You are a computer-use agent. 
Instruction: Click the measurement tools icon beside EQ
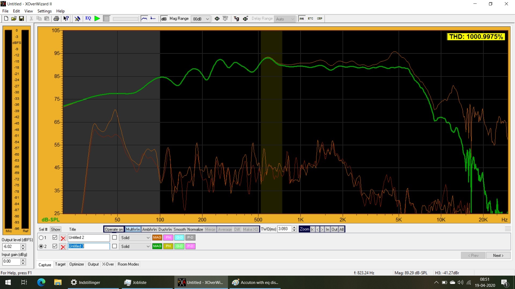tap(77, 18)
